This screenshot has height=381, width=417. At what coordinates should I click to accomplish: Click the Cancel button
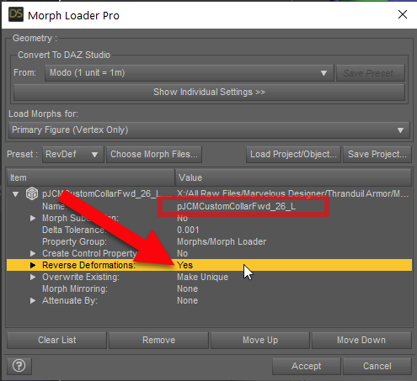tap(377, 366)
